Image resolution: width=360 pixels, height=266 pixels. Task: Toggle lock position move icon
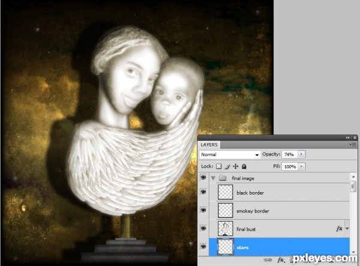tap(236, 166)
